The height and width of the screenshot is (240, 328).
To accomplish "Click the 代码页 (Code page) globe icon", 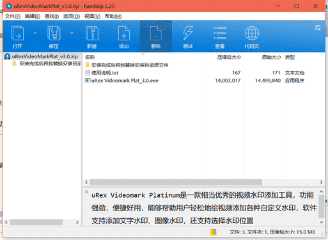I will [x=252, y=33].
